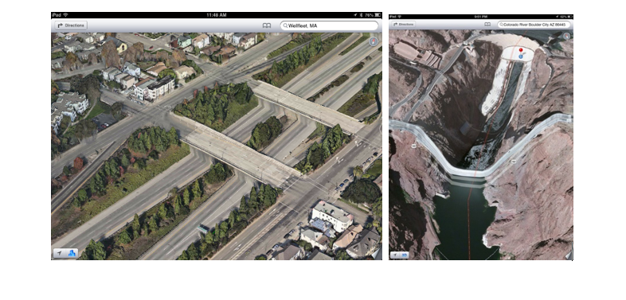The width and height of the screenshot is (626, 300).
Task: Tap blue marker beneath the red pin
Action: pyautogui.click(x=521, y=56)
